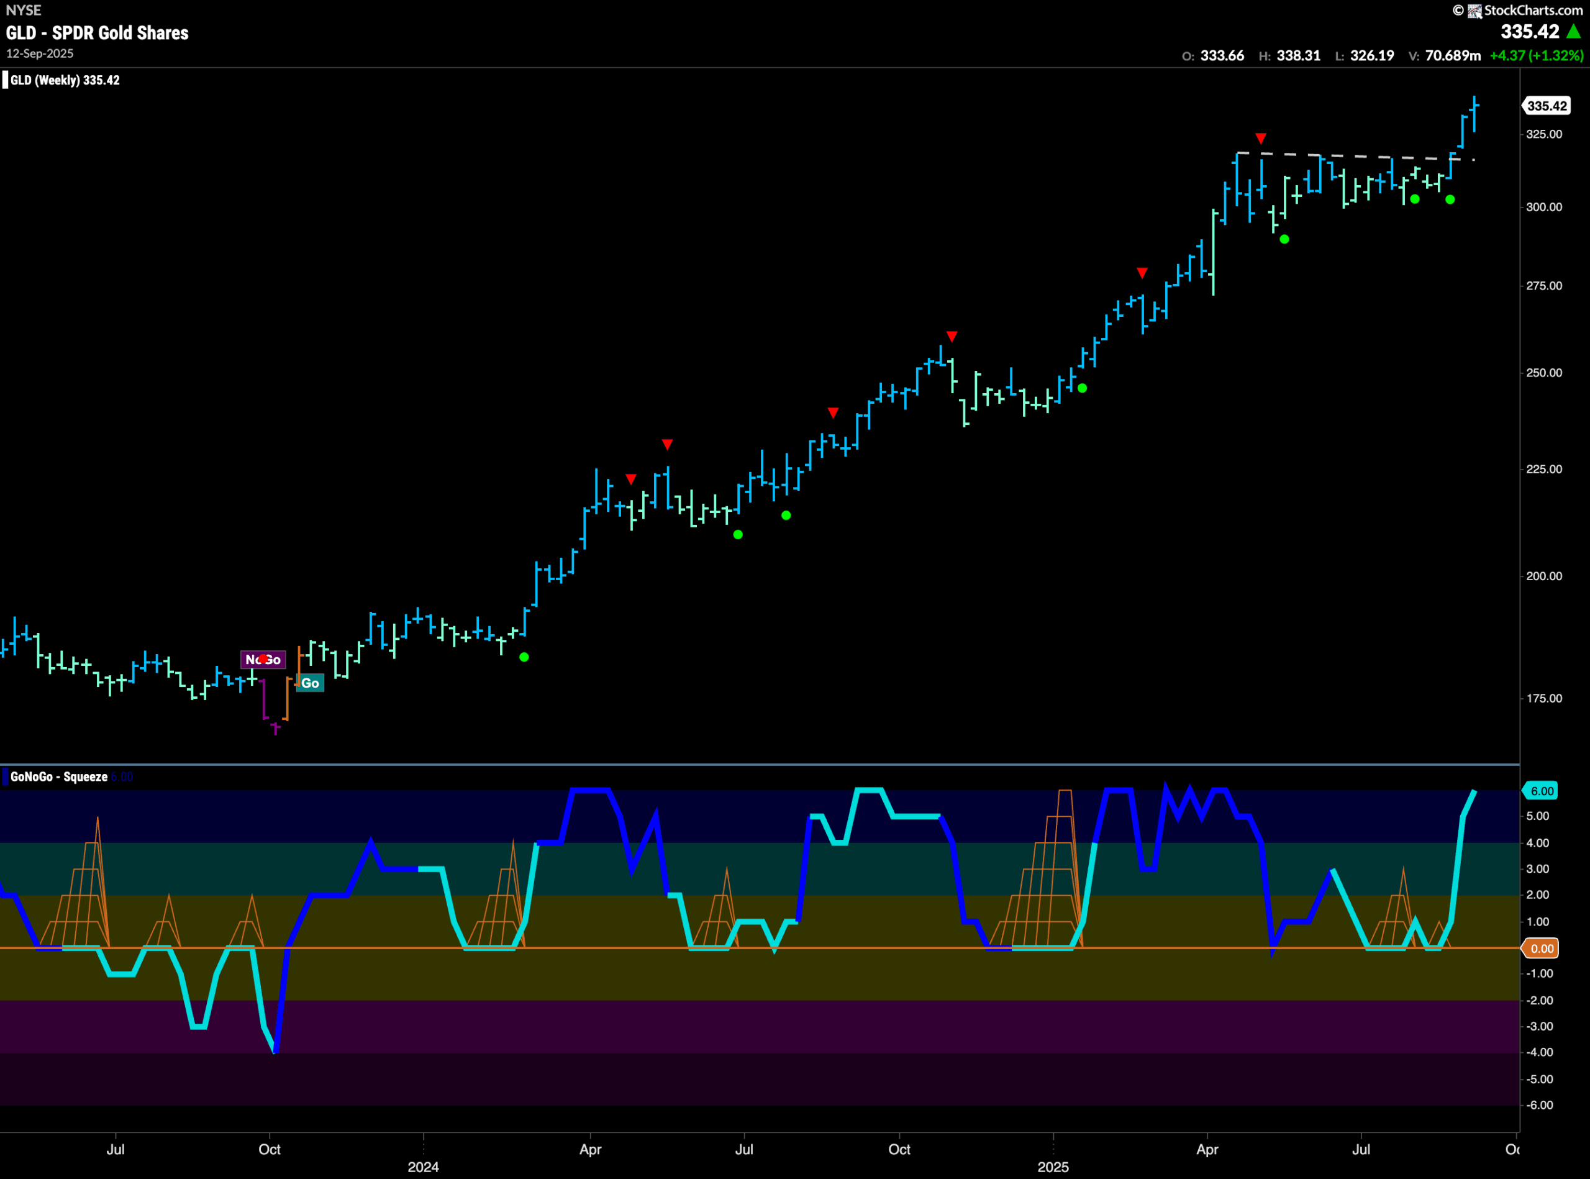Click the purple NoGo signal label
1590x1179 pixels.
point(263,660)
